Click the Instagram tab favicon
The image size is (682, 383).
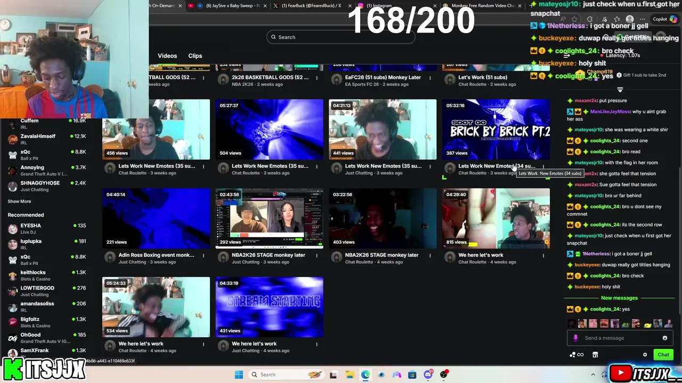(361, 6)
